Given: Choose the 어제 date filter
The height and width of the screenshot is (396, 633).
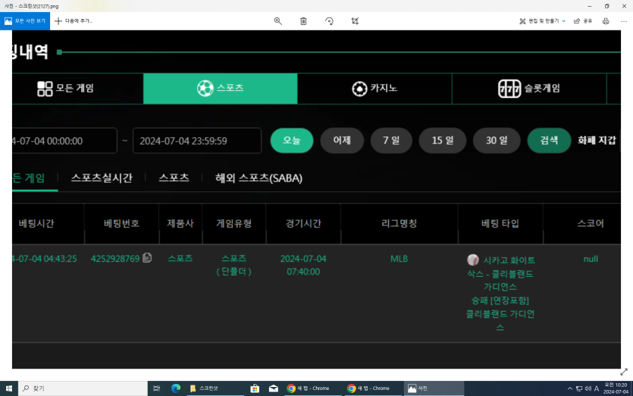Looking at the screenshot, I should (342, 140).
